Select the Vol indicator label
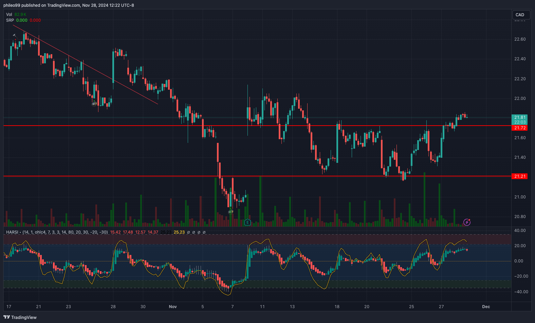The height and width of the screenshot is (323, 535). 9,15
